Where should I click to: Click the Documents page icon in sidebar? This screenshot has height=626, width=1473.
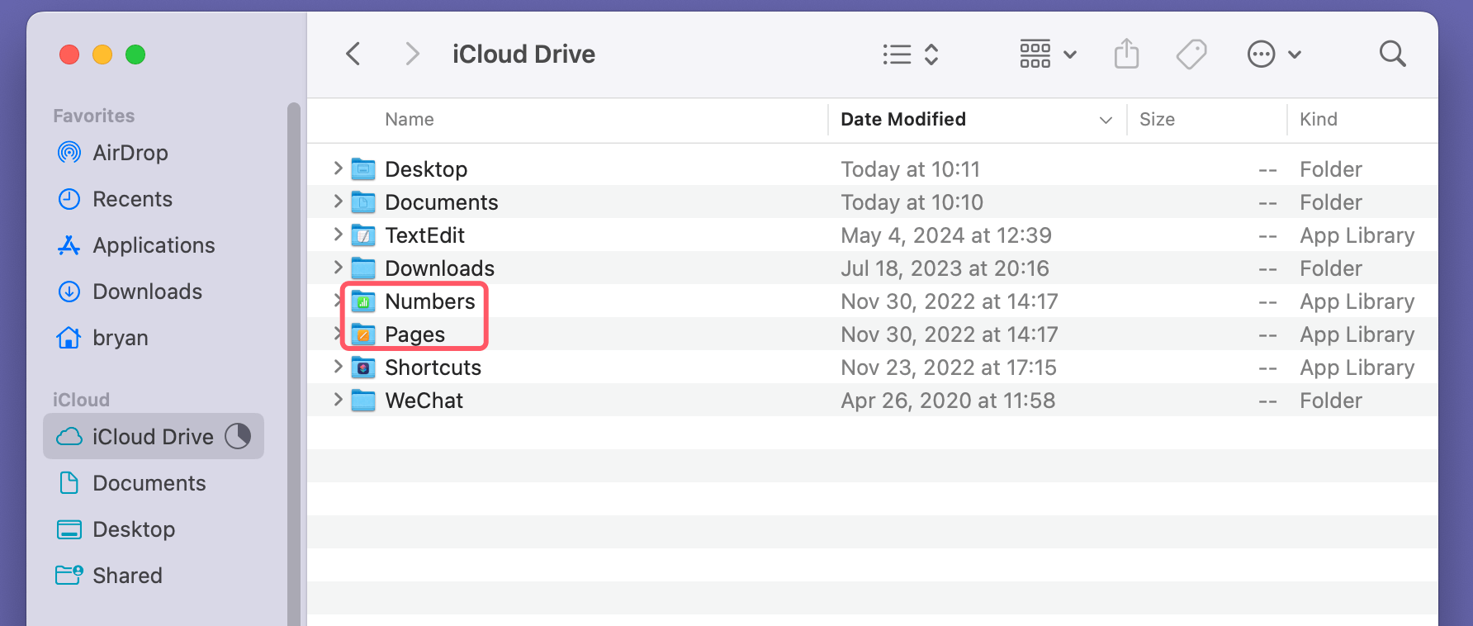[69, 483]
